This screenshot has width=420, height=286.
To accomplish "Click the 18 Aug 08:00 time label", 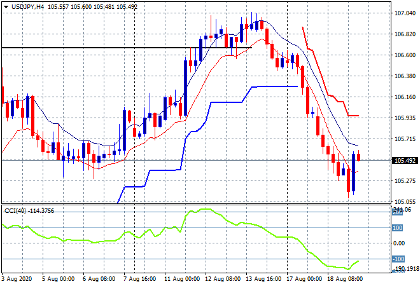I will pyautogui.click(x=345, y=279).
